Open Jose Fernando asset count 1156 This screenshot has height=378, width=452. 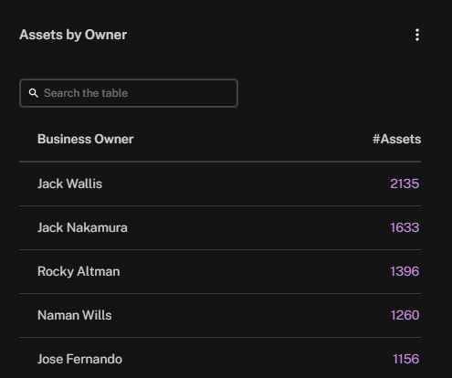405,359
